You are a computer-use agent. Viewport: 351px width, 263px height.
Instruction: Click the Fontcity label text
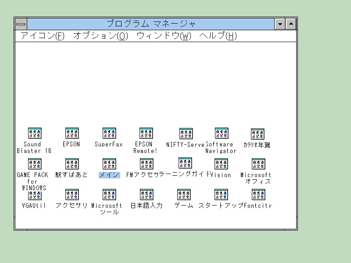pyautogui.click(x=258, y=206)
